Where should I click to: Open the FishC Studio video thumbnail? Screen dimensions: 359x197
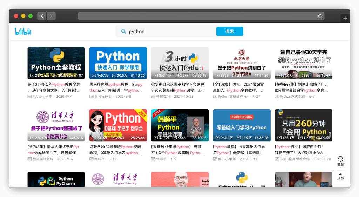(x=242, y=125)
